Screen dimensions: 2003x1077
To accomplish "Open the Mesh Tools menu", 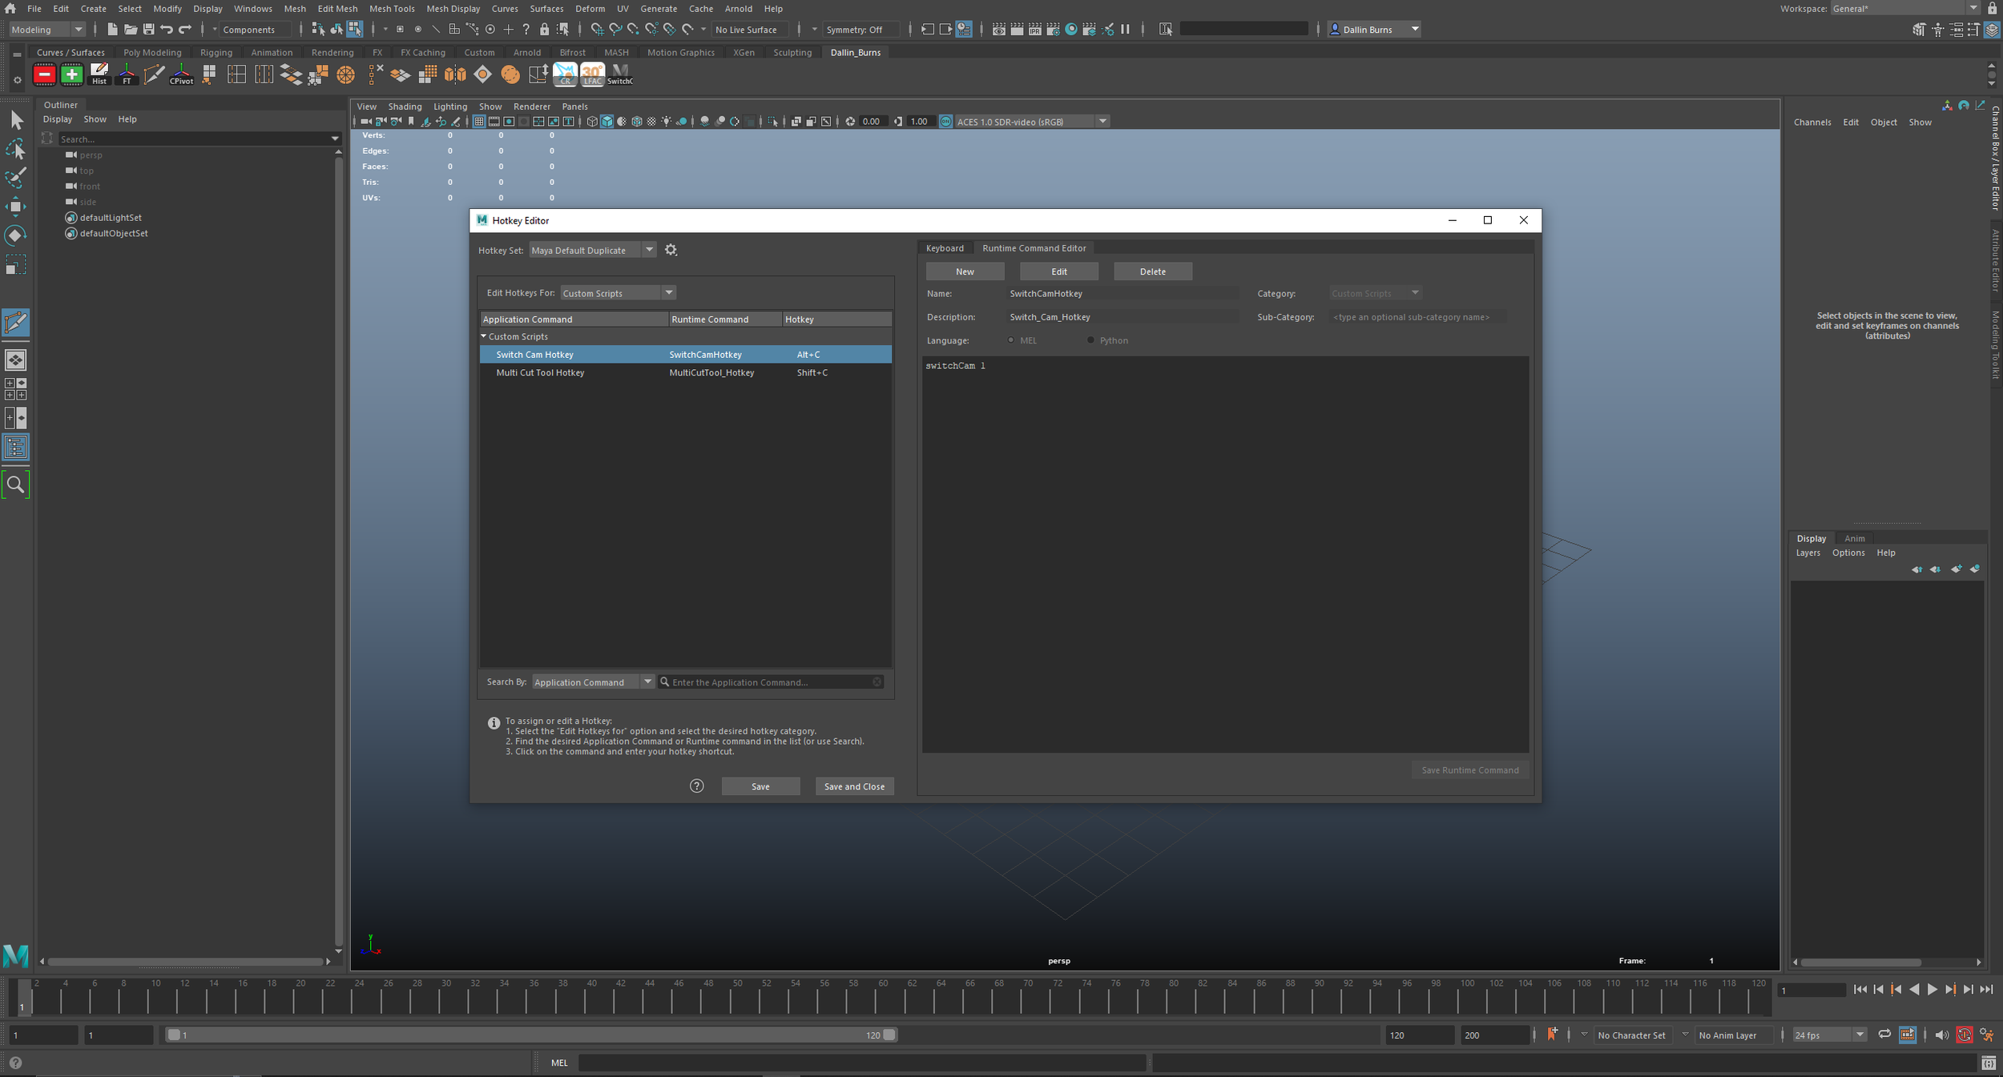I will [x=392, y=9].
